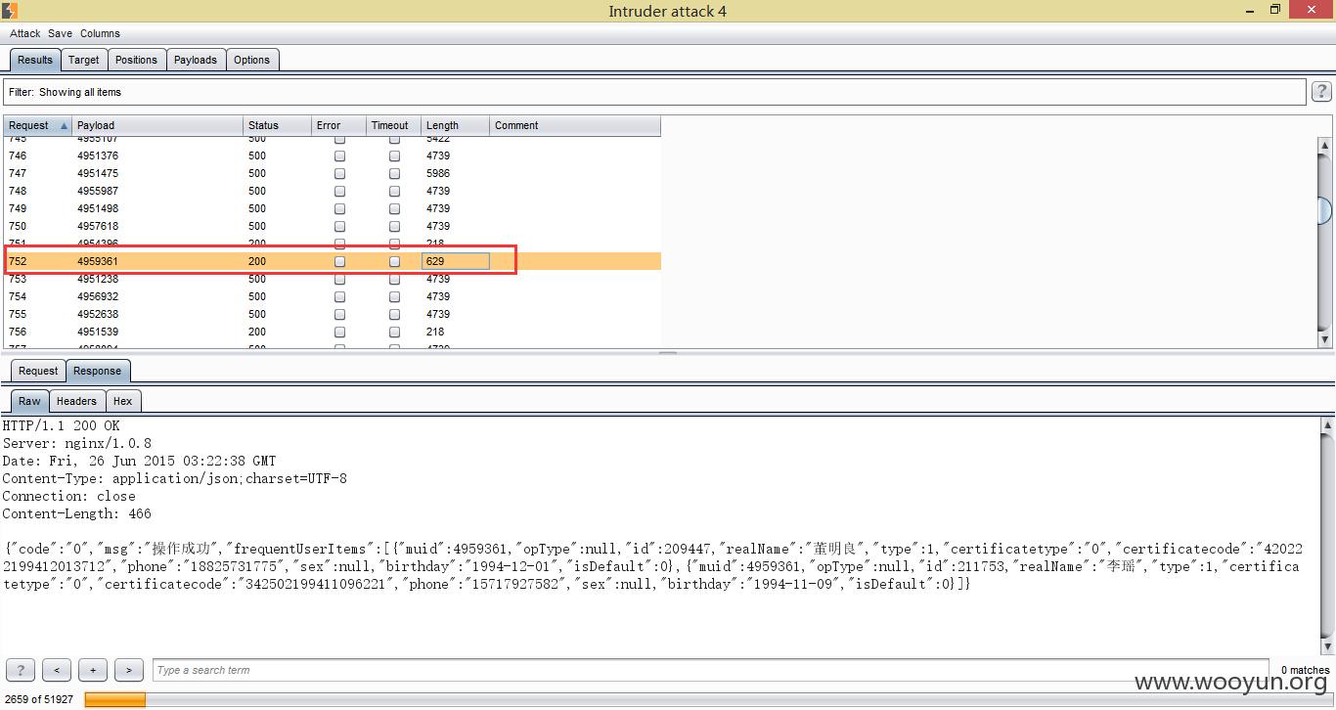Sort by the Status column header
Viewport: 1336px width, 710px height.
click(277, 125)
